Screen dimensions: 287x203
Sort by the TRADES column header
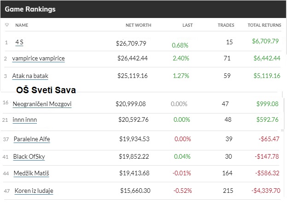coord(226,25)
